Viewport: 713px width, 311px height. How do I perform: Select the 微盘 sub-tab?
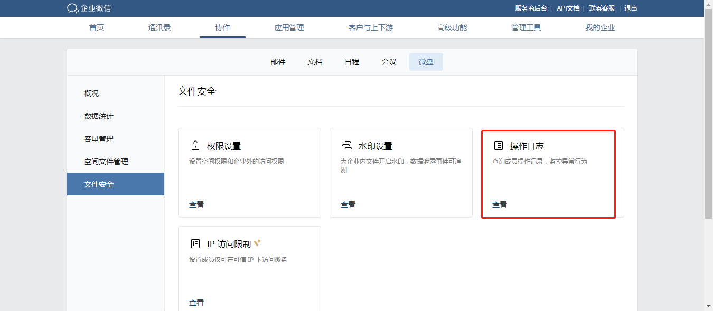426,62
